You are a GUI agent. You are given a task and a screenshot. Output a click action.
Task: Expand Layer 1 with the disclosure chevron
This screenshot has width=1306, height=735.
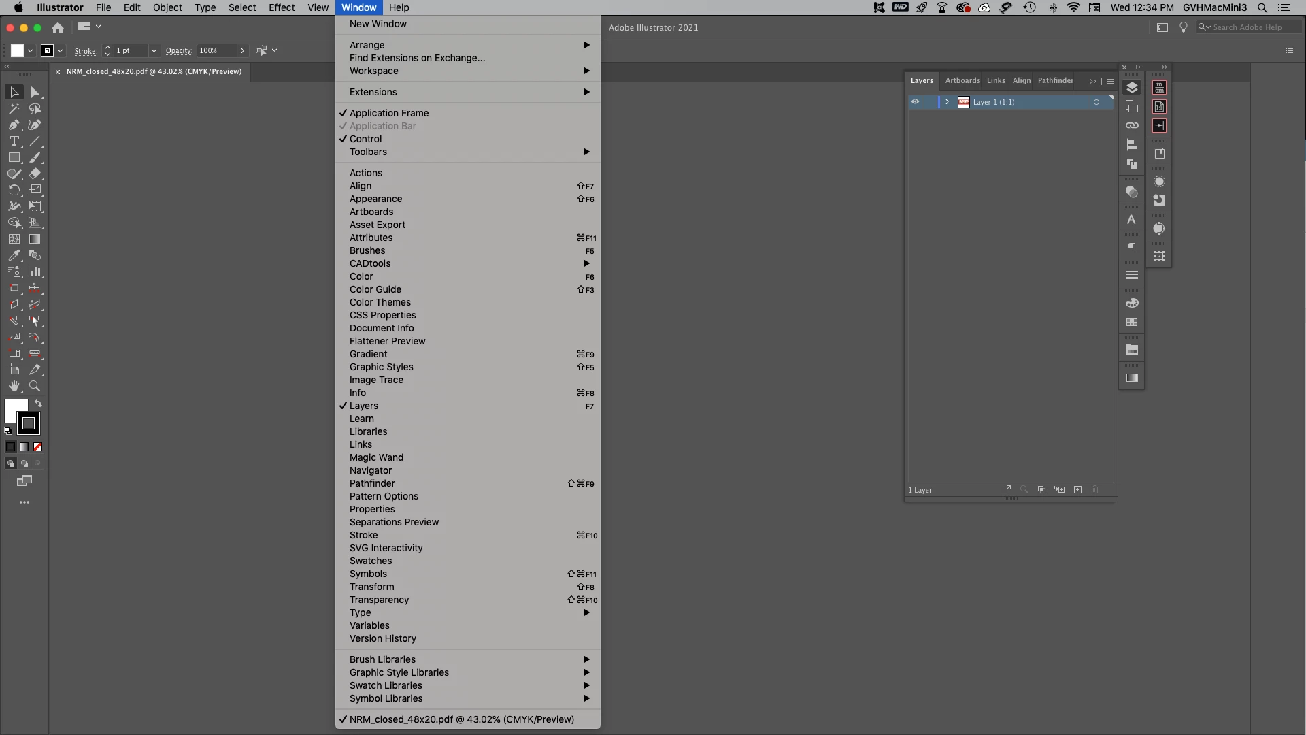(947, 102)
